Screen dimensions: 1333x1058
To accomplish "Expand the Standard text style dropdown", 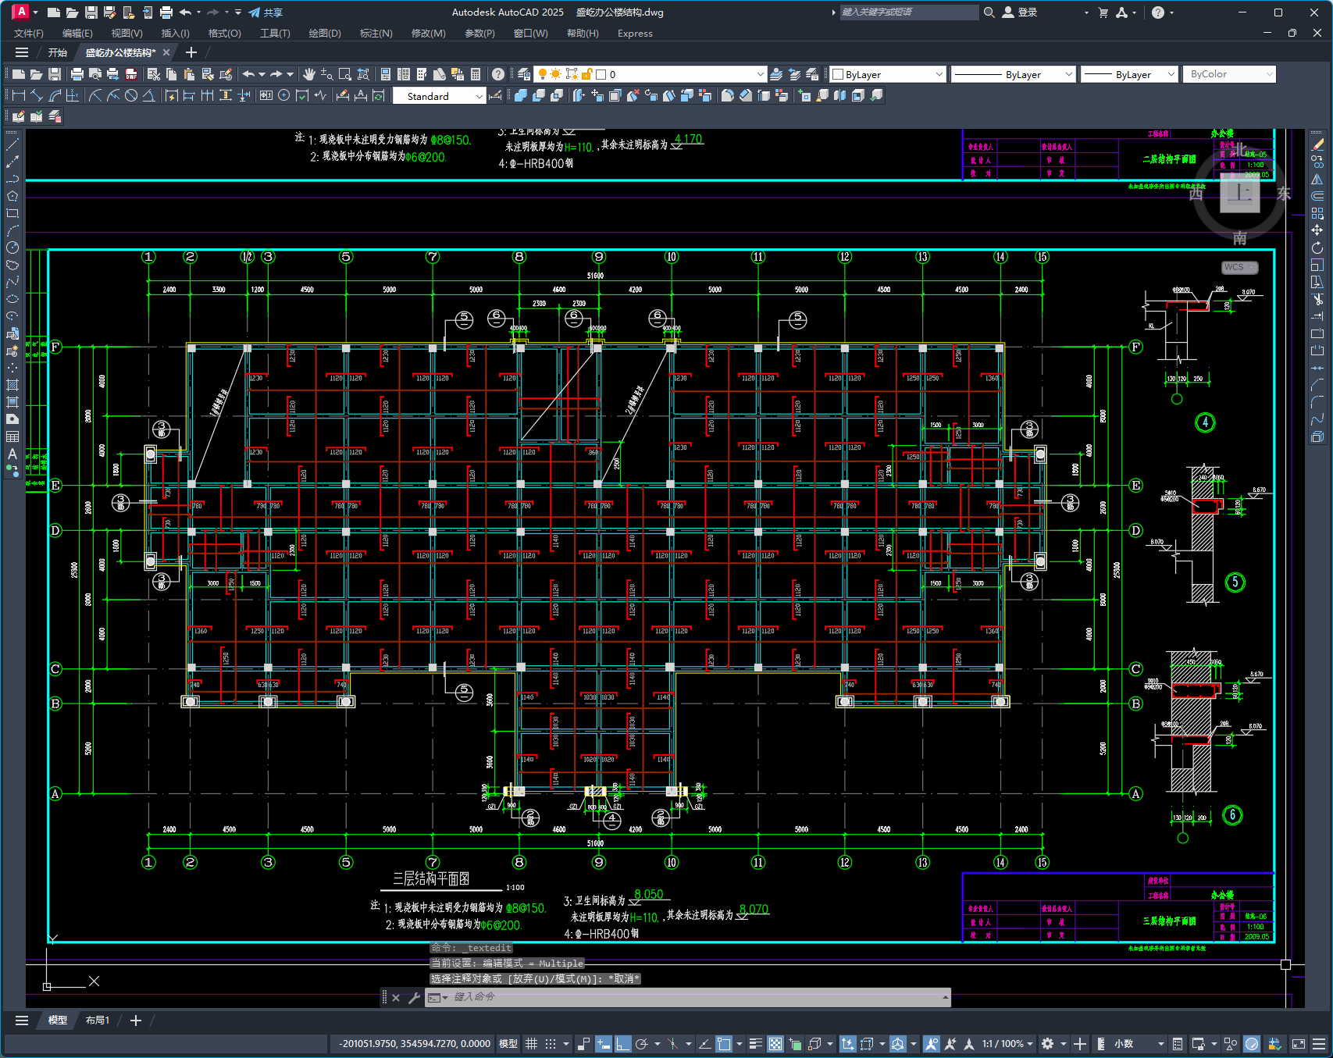I will point(439,96).
